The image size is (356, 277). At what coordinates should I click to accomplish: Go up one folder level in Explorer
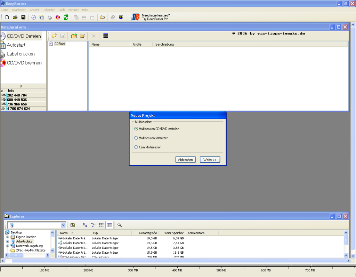(x=73, y=225)
